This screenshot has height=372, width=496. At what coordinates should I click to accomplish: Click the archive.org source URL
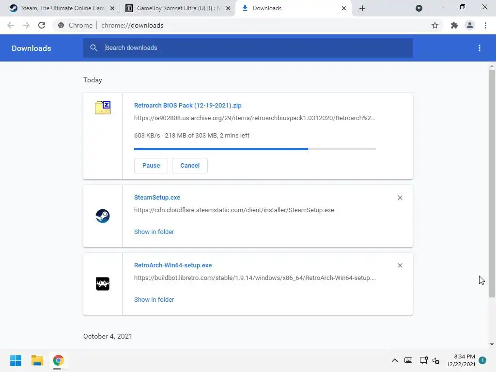coord(255,118)
